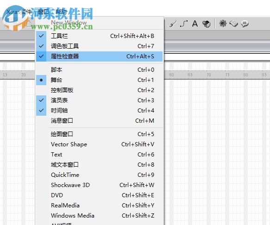Click frame 75 on the score ruler
This screenshot has width=270, height=225.
tap(227, 75)
